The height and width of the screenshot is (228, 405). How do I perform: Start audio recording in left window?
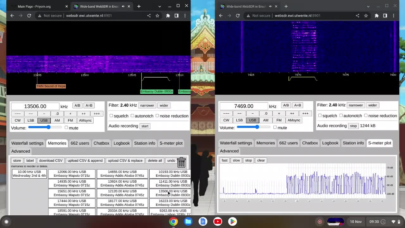pos(145,126)
